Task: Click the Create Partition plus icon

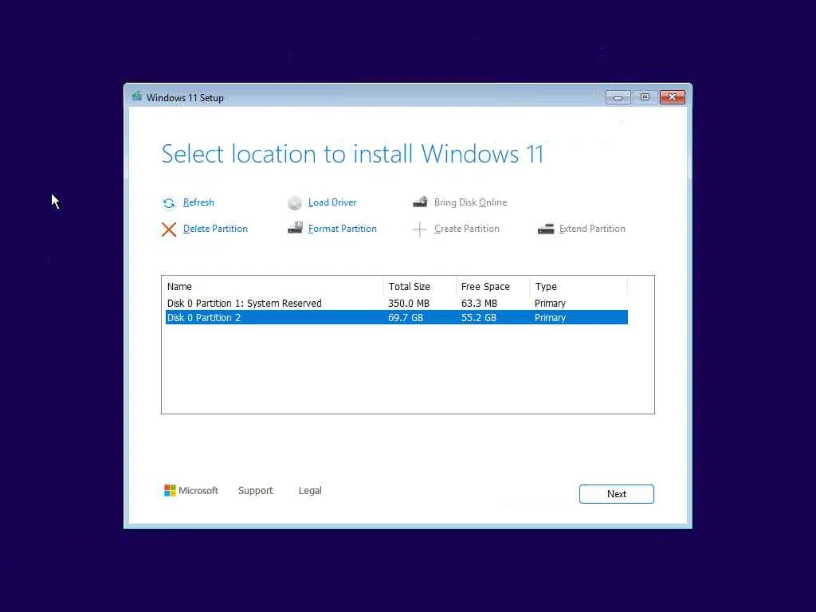Action: (x=419, y=229)
